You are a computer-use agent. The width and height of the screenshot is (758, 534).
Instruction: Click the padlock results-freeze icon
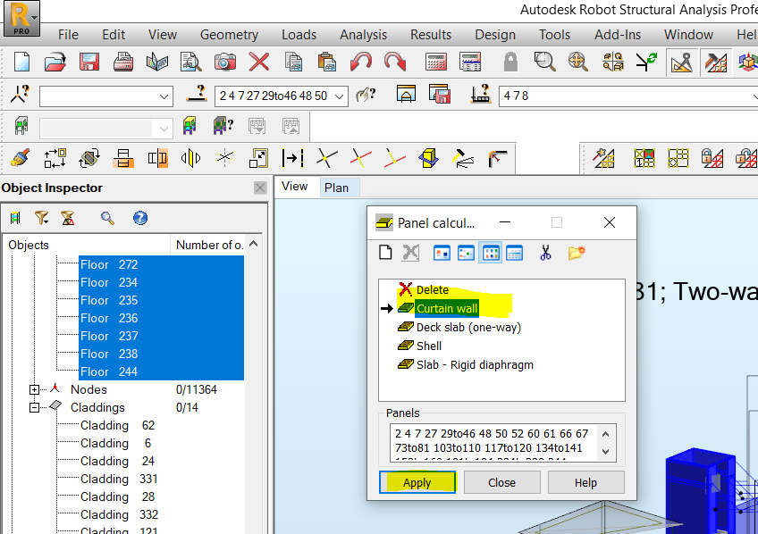(510, 62)
